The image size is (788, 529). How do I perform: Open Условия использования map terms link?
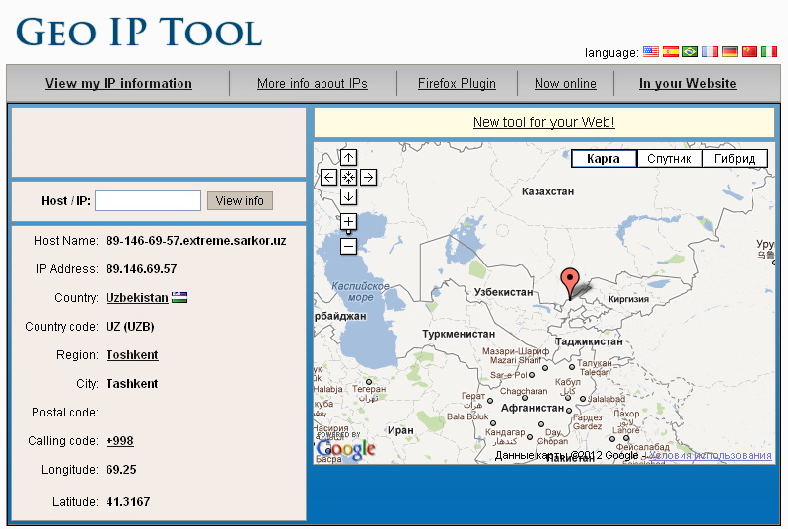(710, 455)
